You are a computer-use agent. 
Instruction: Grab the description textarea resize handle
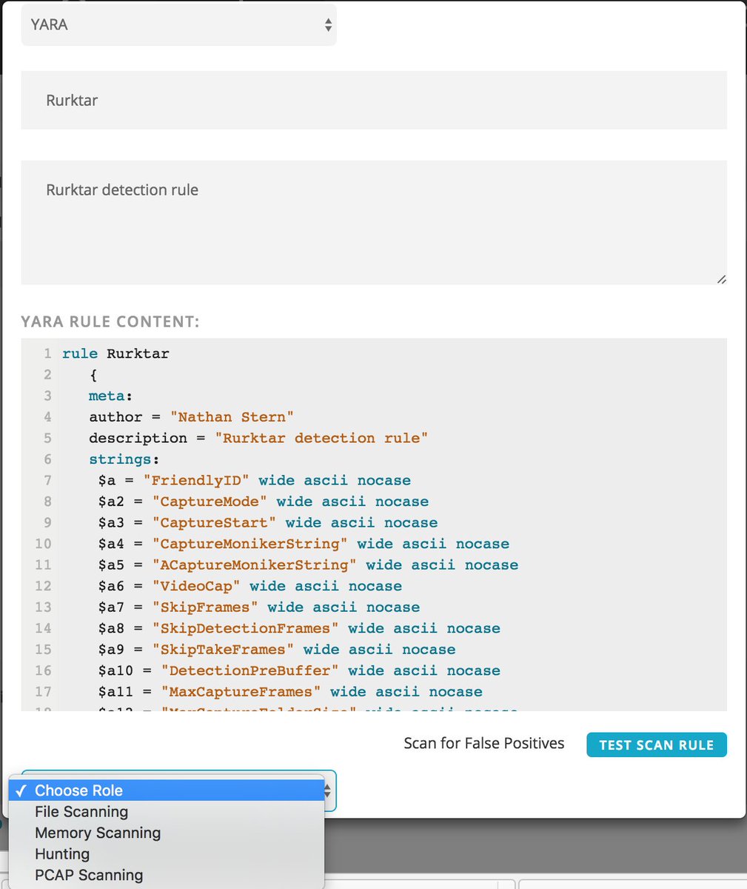coord(721,279)
